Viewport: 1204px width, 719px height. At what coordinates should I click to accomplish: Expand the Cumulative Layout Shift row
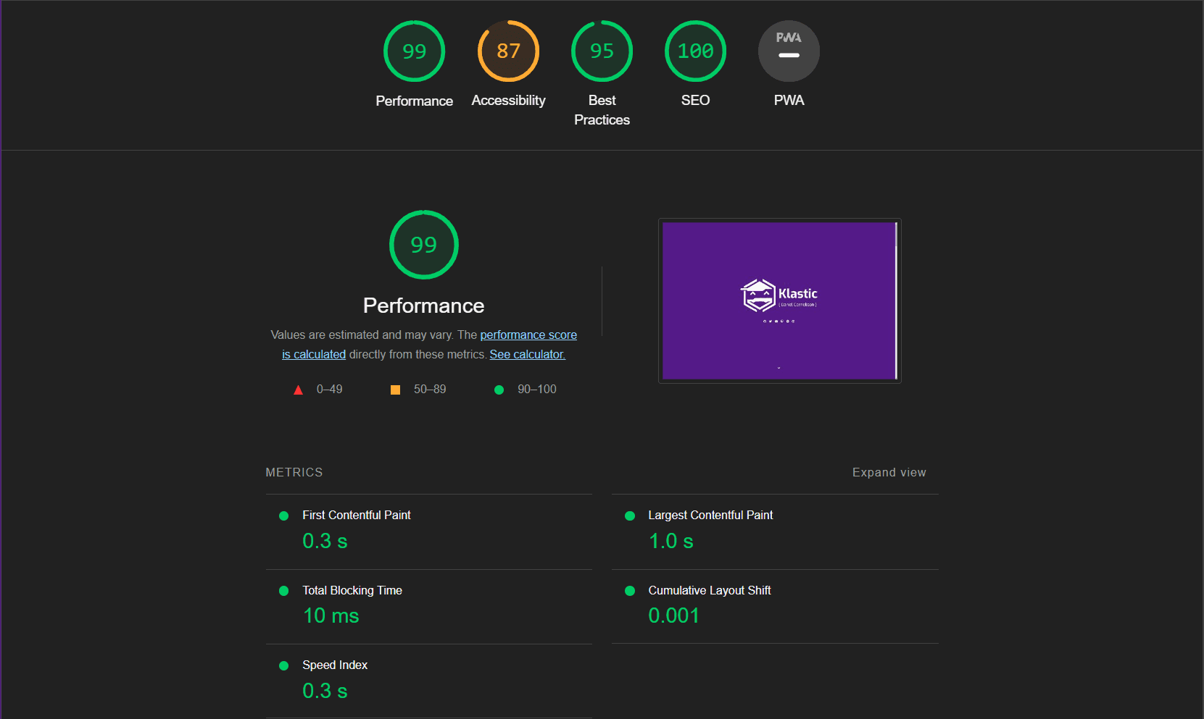pos(709,591)
